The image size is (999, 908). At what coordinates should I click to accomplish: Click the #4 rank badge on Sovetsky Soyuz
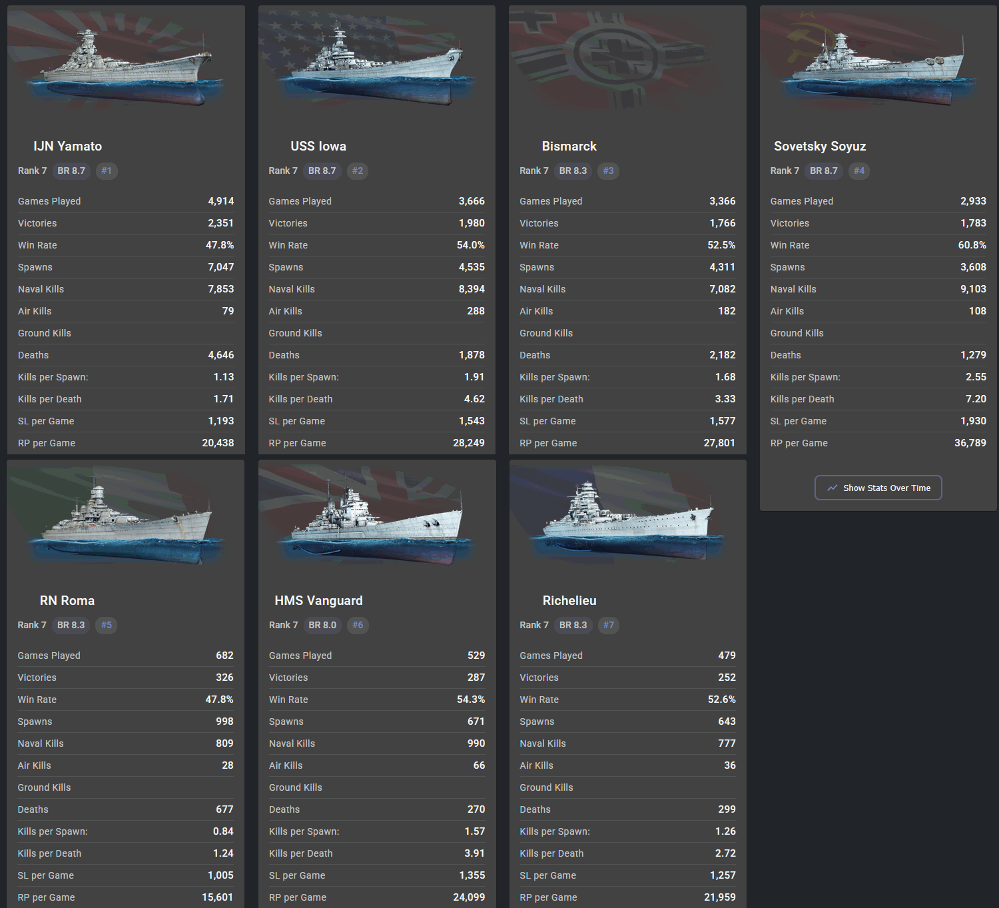[x=859, y=171]
